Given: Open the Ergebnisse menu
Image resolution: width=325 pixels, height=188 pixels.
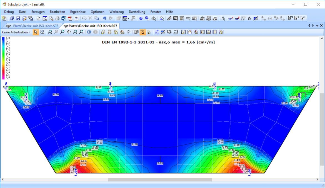Looking at the screenshot, I should [x=78, y=12].
